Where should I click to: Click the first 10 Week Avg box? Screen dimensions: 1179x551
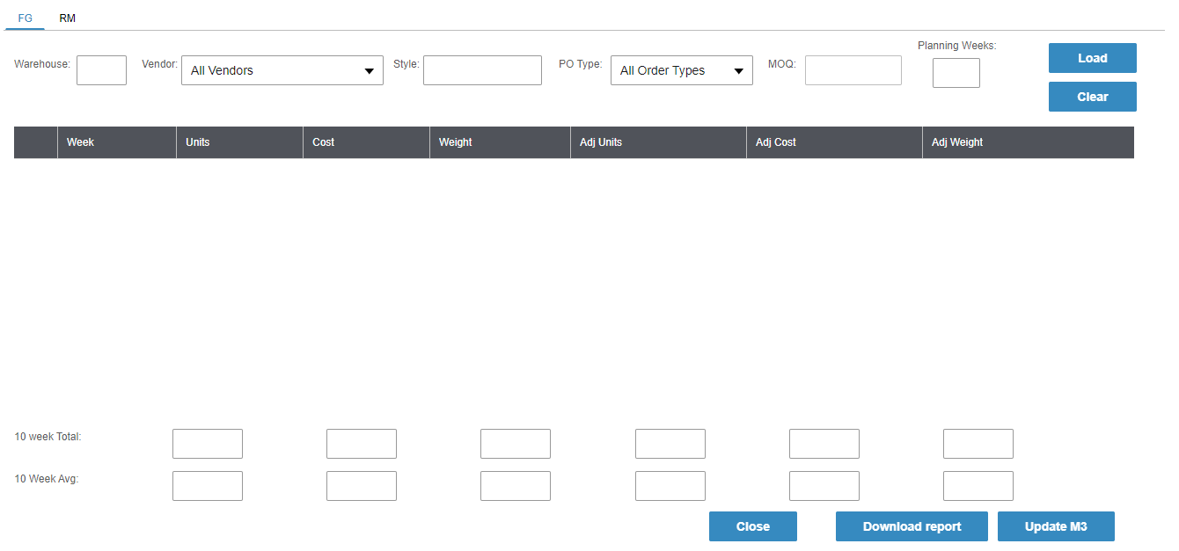pos(208,486)
